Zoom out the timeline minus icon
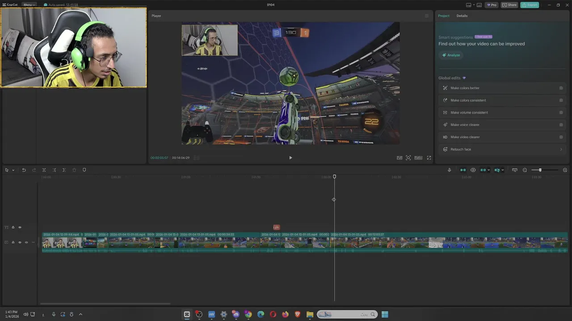 (x=525, y=170)
